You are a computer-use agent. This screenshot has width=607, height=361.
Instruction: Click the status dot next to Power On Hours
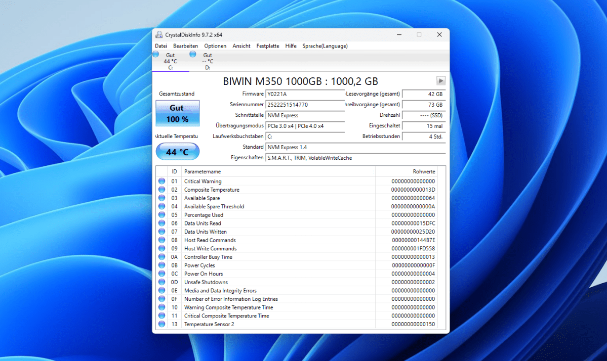pyautogui.click(x=162, y=274)
